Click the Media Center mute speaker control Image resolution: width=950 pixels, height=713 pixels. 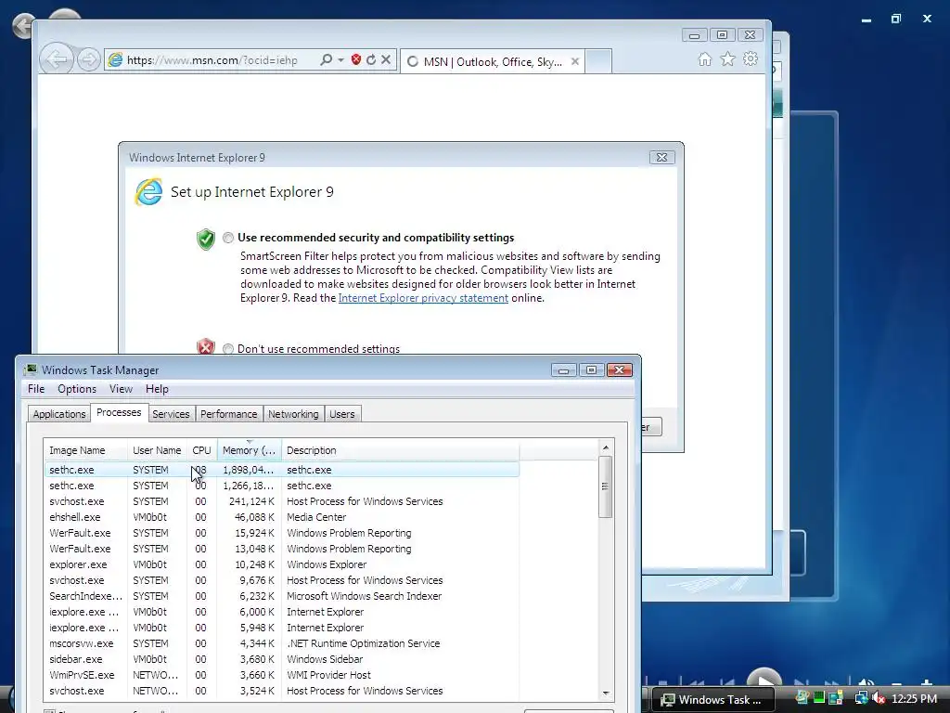867,682
